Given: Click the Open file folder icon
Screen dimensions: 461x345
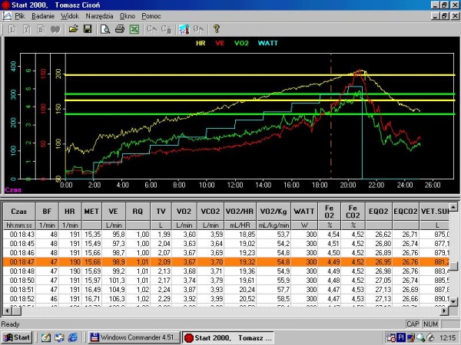Looking at the screenshot, I should 73,29.
